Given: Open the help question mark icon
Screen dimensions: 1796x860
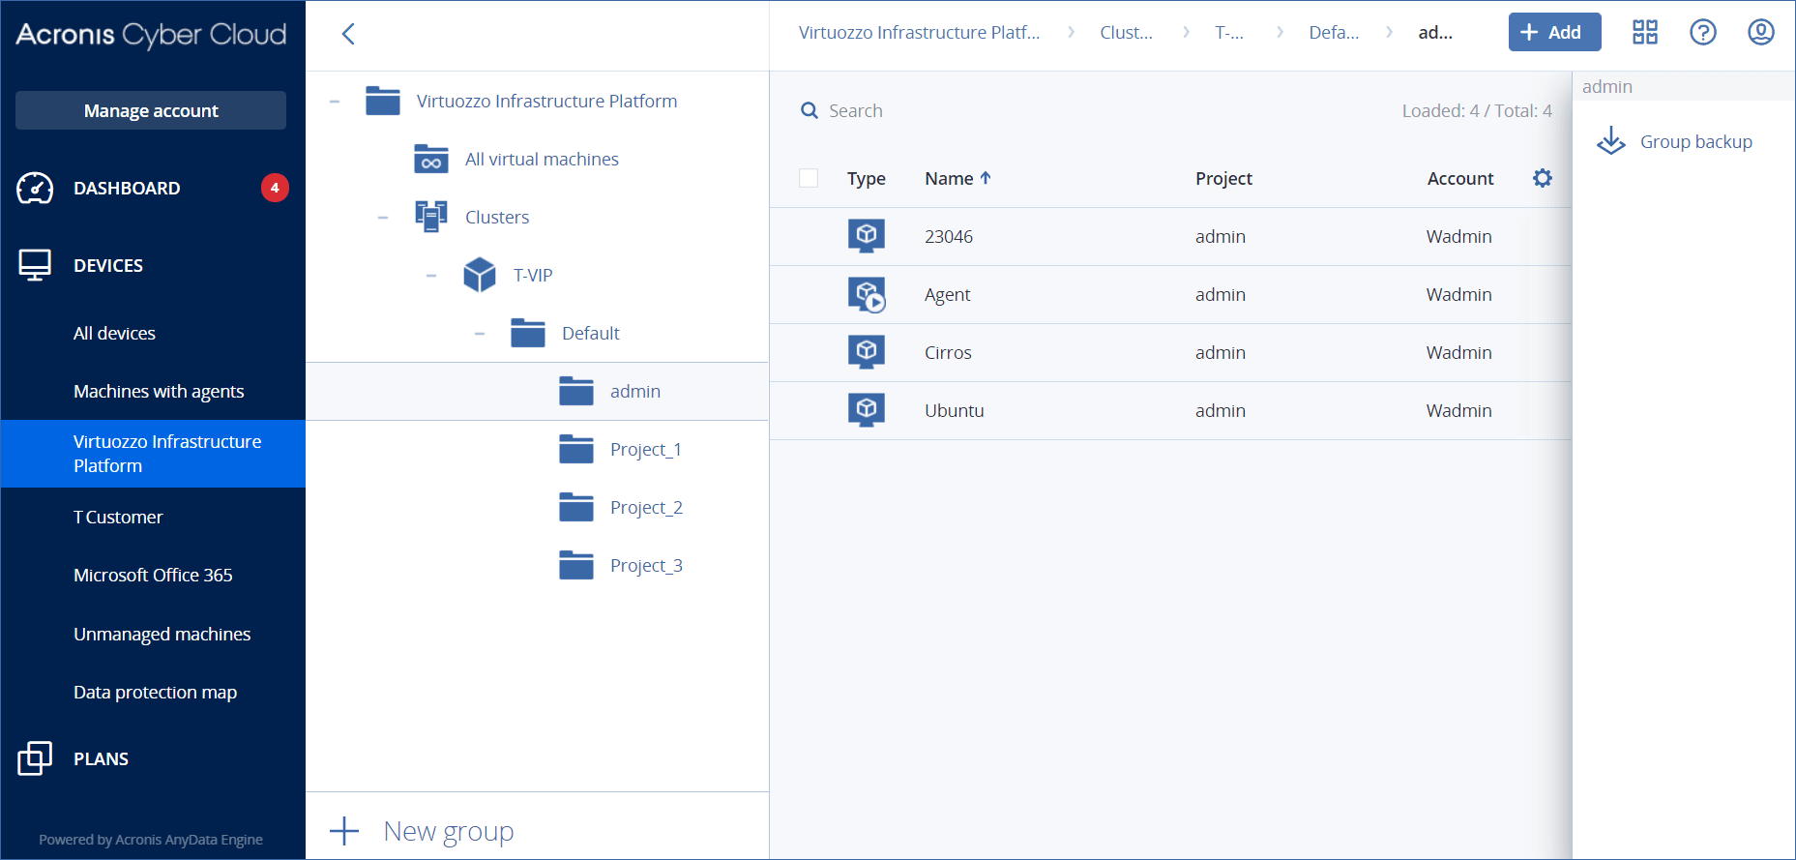Looking at the screenshot, I should (1702, 33).
